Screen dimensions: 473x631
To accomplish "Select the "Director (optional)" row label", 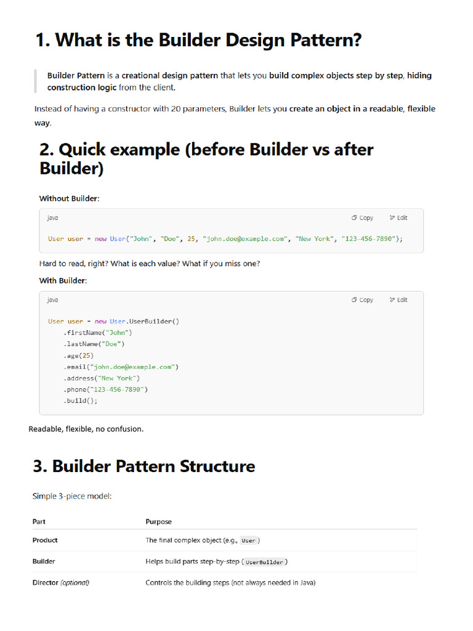I will pos(60,582).
